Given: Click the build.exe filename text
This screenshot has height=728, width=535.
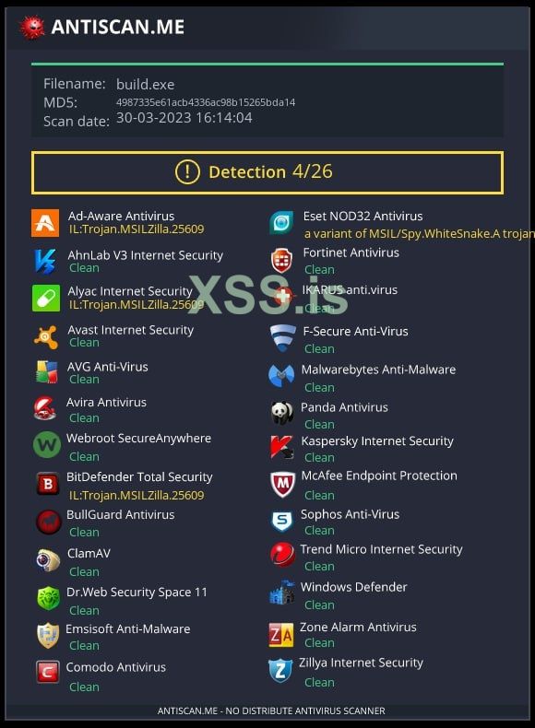Looking at the screenshot, I should 145,85.
